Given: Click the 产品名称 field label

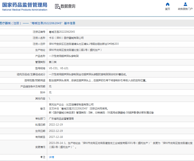Looking at the screenshot, I should pos(40,56).
